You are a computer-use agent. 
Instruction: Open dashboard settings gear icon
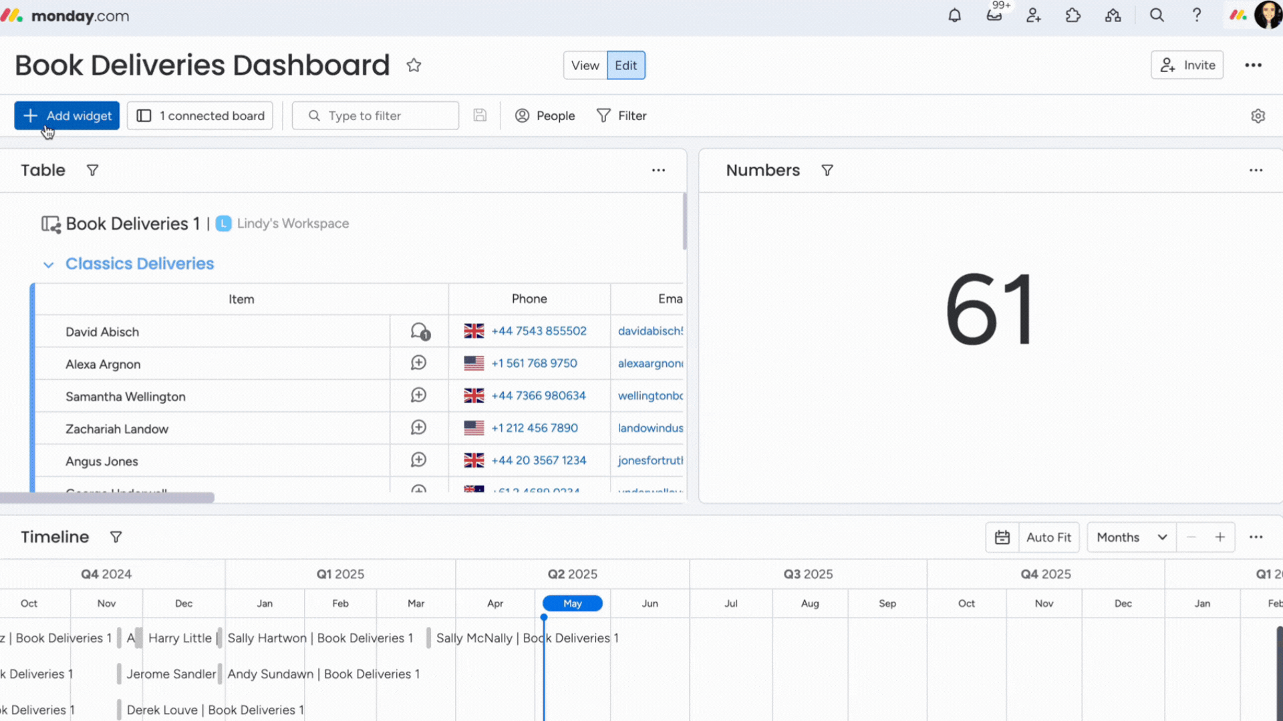pyautogui.click(x=1258, y=116)
